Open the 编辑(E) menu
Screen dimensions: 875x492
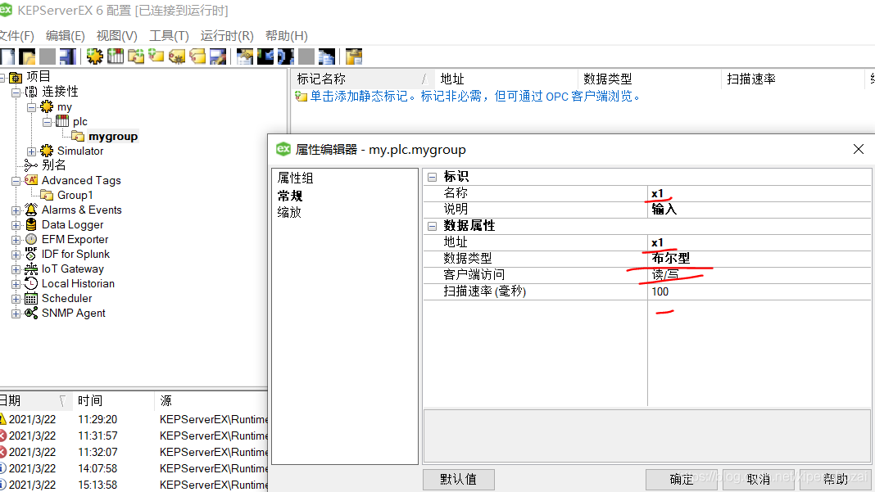pyautogui.click(x=66, y=36)
